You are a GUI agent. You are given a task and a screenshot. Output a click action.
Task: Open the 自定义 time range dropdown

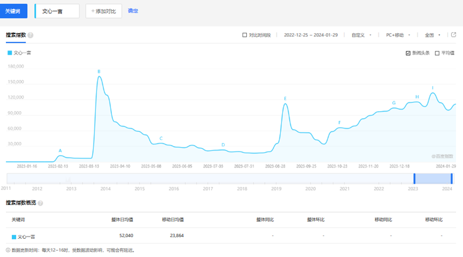click(361, 35)
